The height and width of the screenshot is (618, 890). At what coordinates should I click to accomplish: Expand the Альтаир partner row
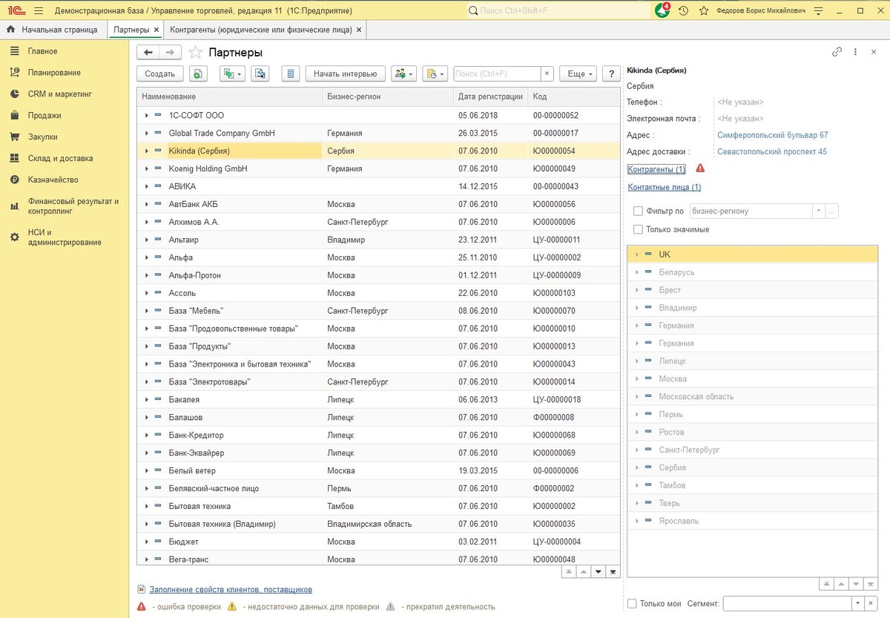147,240
